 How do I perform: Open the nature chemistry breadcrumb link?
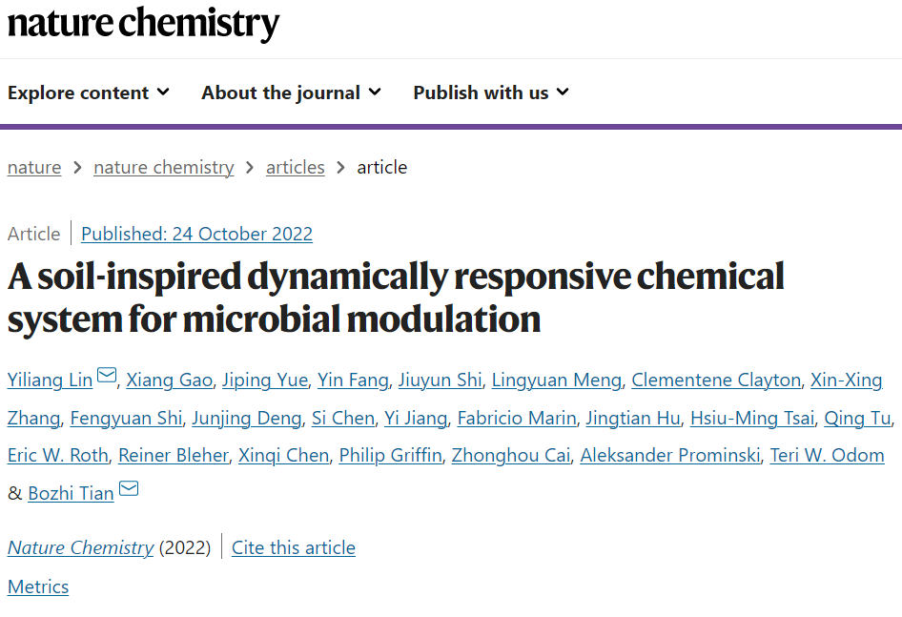click(x=163, y=167)
